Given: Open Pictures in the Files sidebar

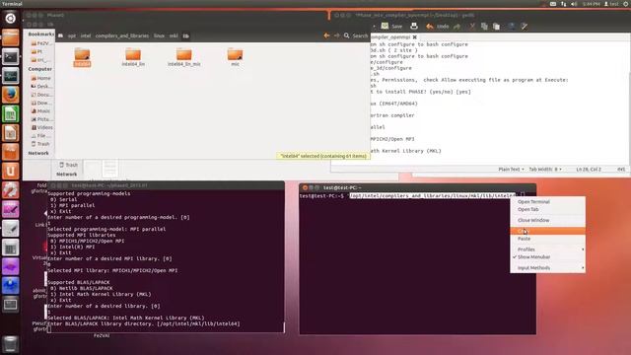Looking at the screenshot, I should (40, 119).
